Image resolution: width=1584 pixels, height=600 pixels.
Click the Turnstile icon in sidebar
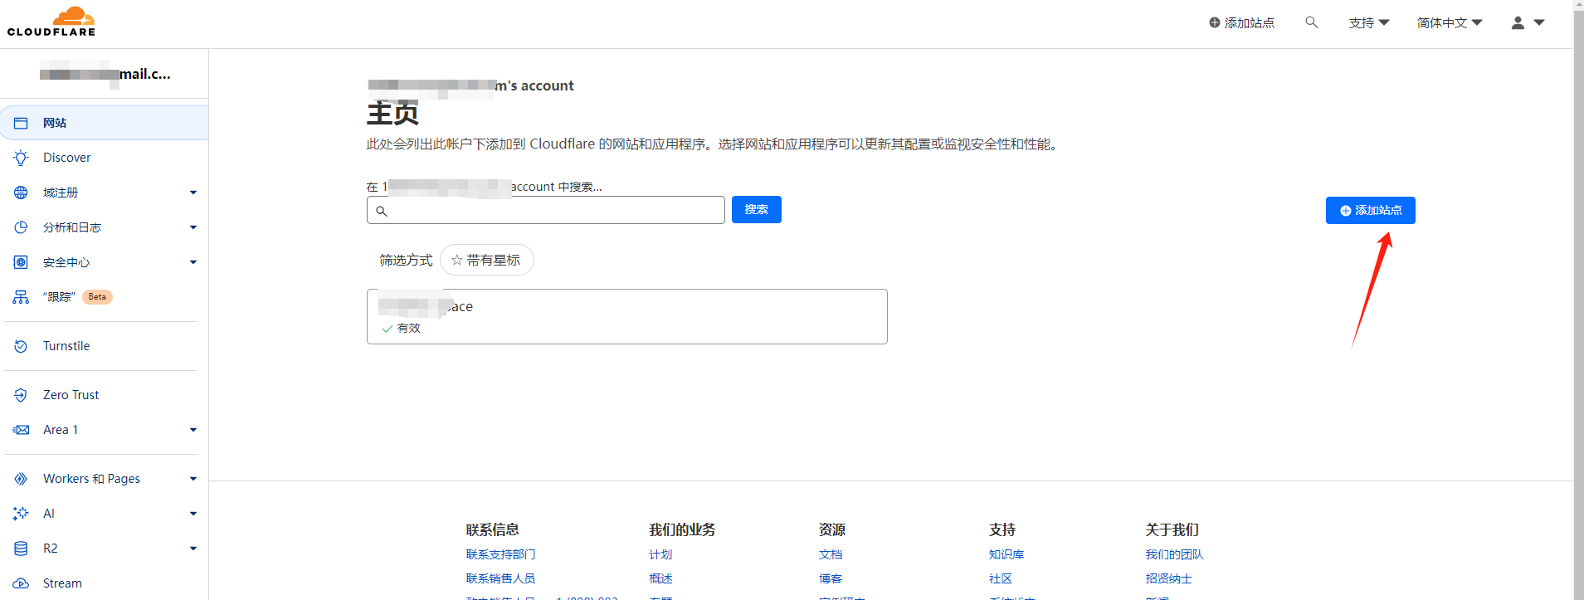click(21, 346)
